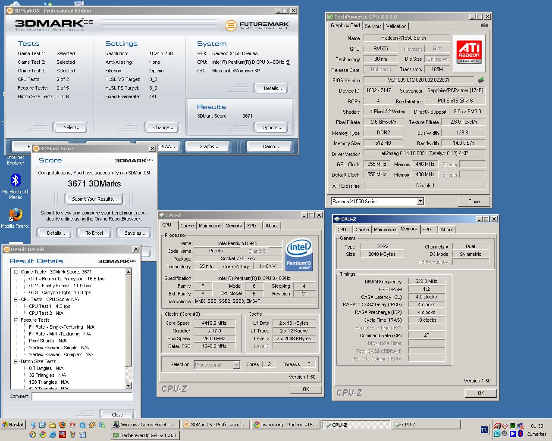The height and width of the screenshot is (441, 552).
Task: Click the Futuremark Corporation logo
Action: [257, 25]
